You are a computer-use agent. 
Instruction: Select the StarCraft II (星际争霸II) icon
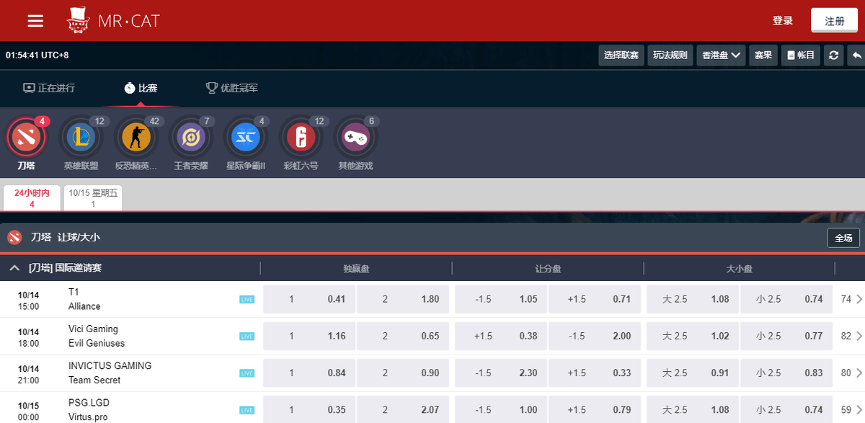click(x=245, y=137)
